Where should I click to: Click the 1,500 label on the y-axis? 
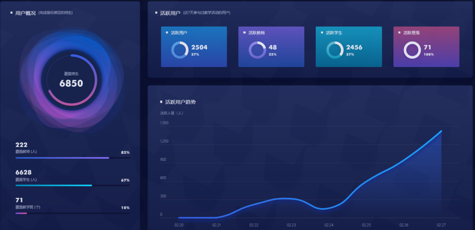(164, 123)
